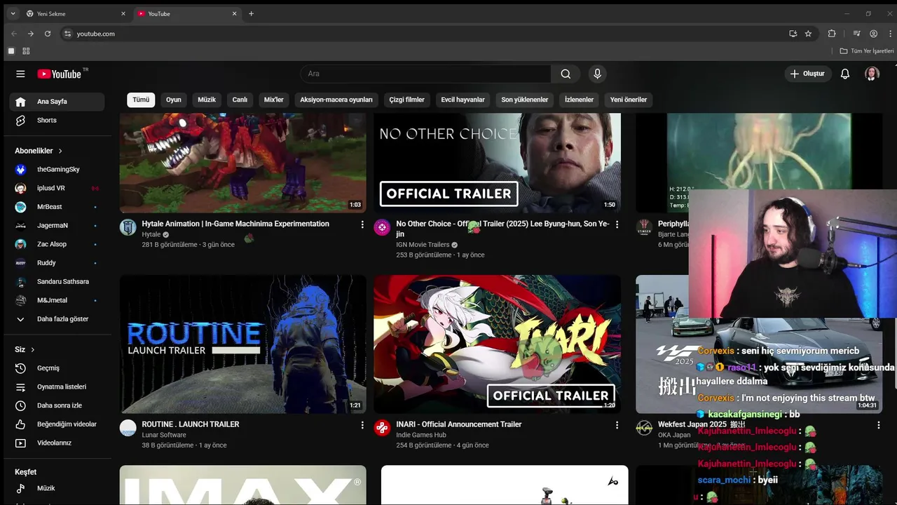Open Chrome extensions puzzle icon
Screen dimensions: 897x505
832,34
